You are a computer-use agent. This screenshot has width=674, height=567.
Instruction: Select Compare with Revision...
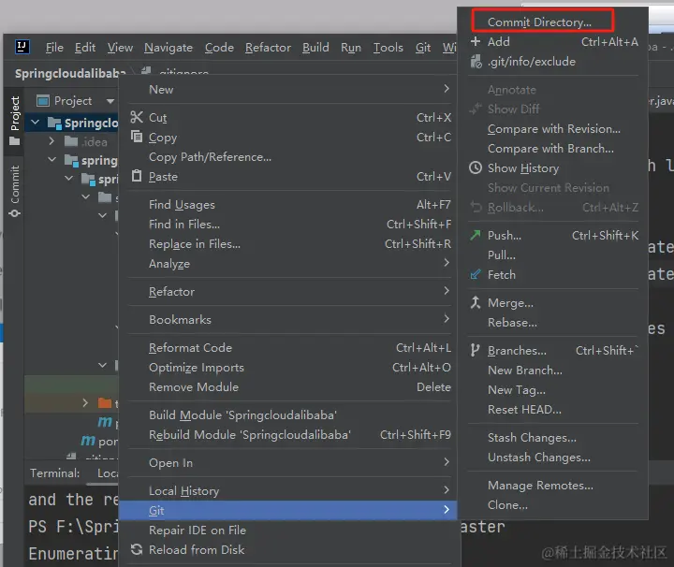[553, 128]
